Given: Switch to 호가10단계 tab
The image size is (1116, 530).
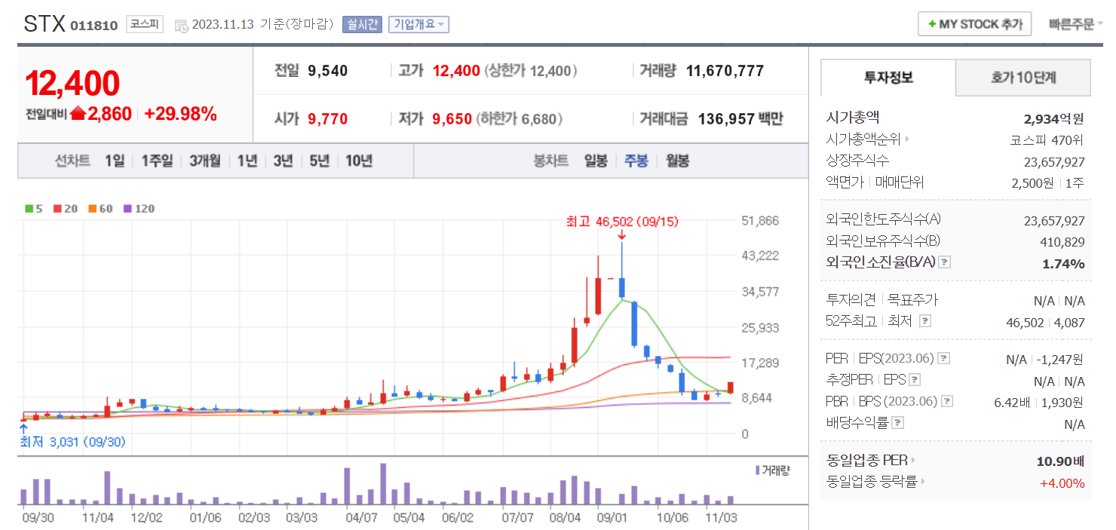Looking at the screenshot, I should click(1023, 77).
